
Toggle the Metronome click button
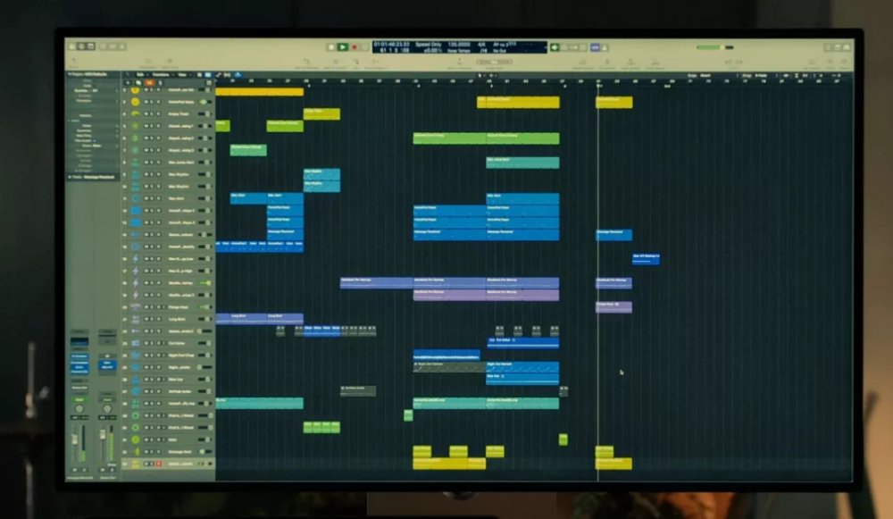tap(605, 47)
